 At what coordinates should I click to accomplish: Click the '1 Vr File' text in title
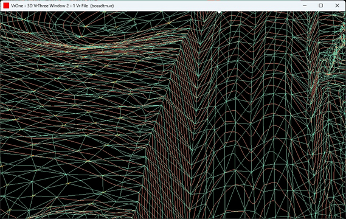(80, 5)
